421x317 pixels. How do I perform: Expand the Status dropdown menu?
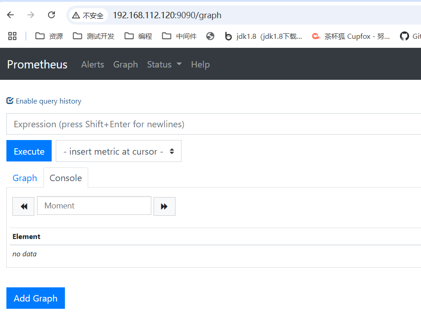point(164,64)
